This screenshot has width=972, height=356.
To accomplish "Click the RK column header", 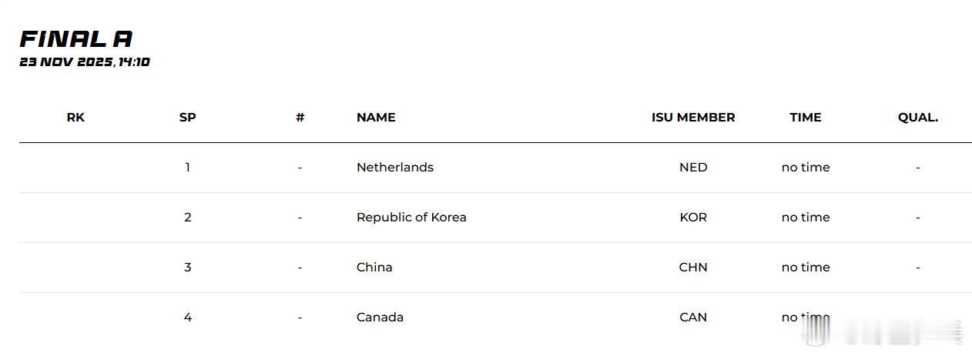I will [75, 117].
